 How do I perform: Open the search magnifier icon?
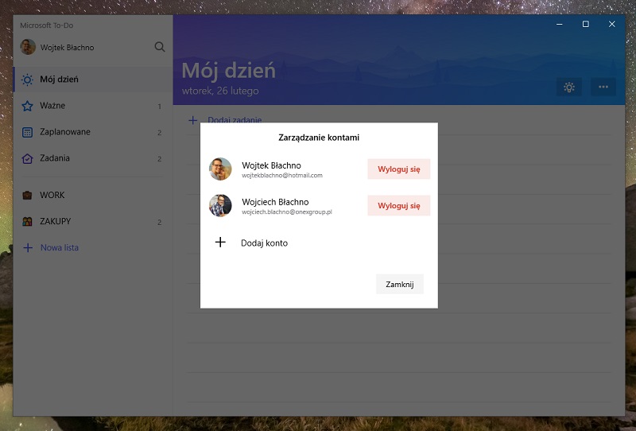(x=160, y=47)
